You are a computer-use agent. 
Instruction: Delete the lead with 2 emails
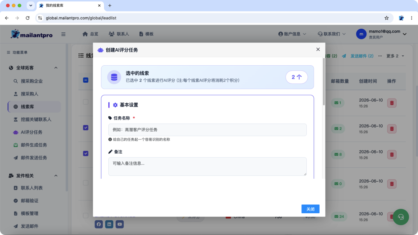pos(392,129)
